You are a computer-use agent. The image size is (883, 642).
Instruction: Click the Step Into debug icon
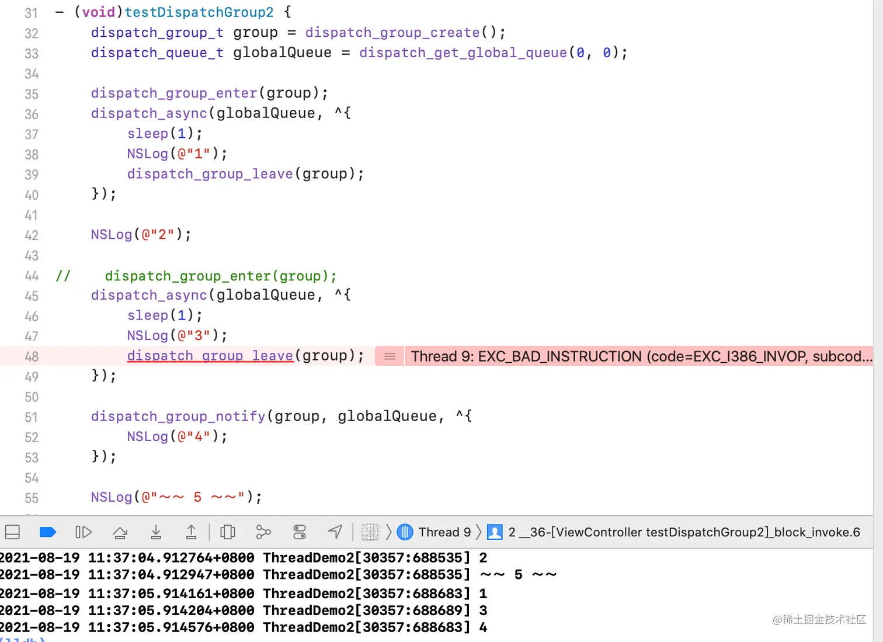click(x=156, y=532)
